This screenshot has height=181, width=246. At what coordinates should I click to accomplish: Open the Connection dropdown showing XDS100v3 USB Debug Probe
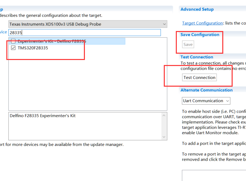[88, 24]
